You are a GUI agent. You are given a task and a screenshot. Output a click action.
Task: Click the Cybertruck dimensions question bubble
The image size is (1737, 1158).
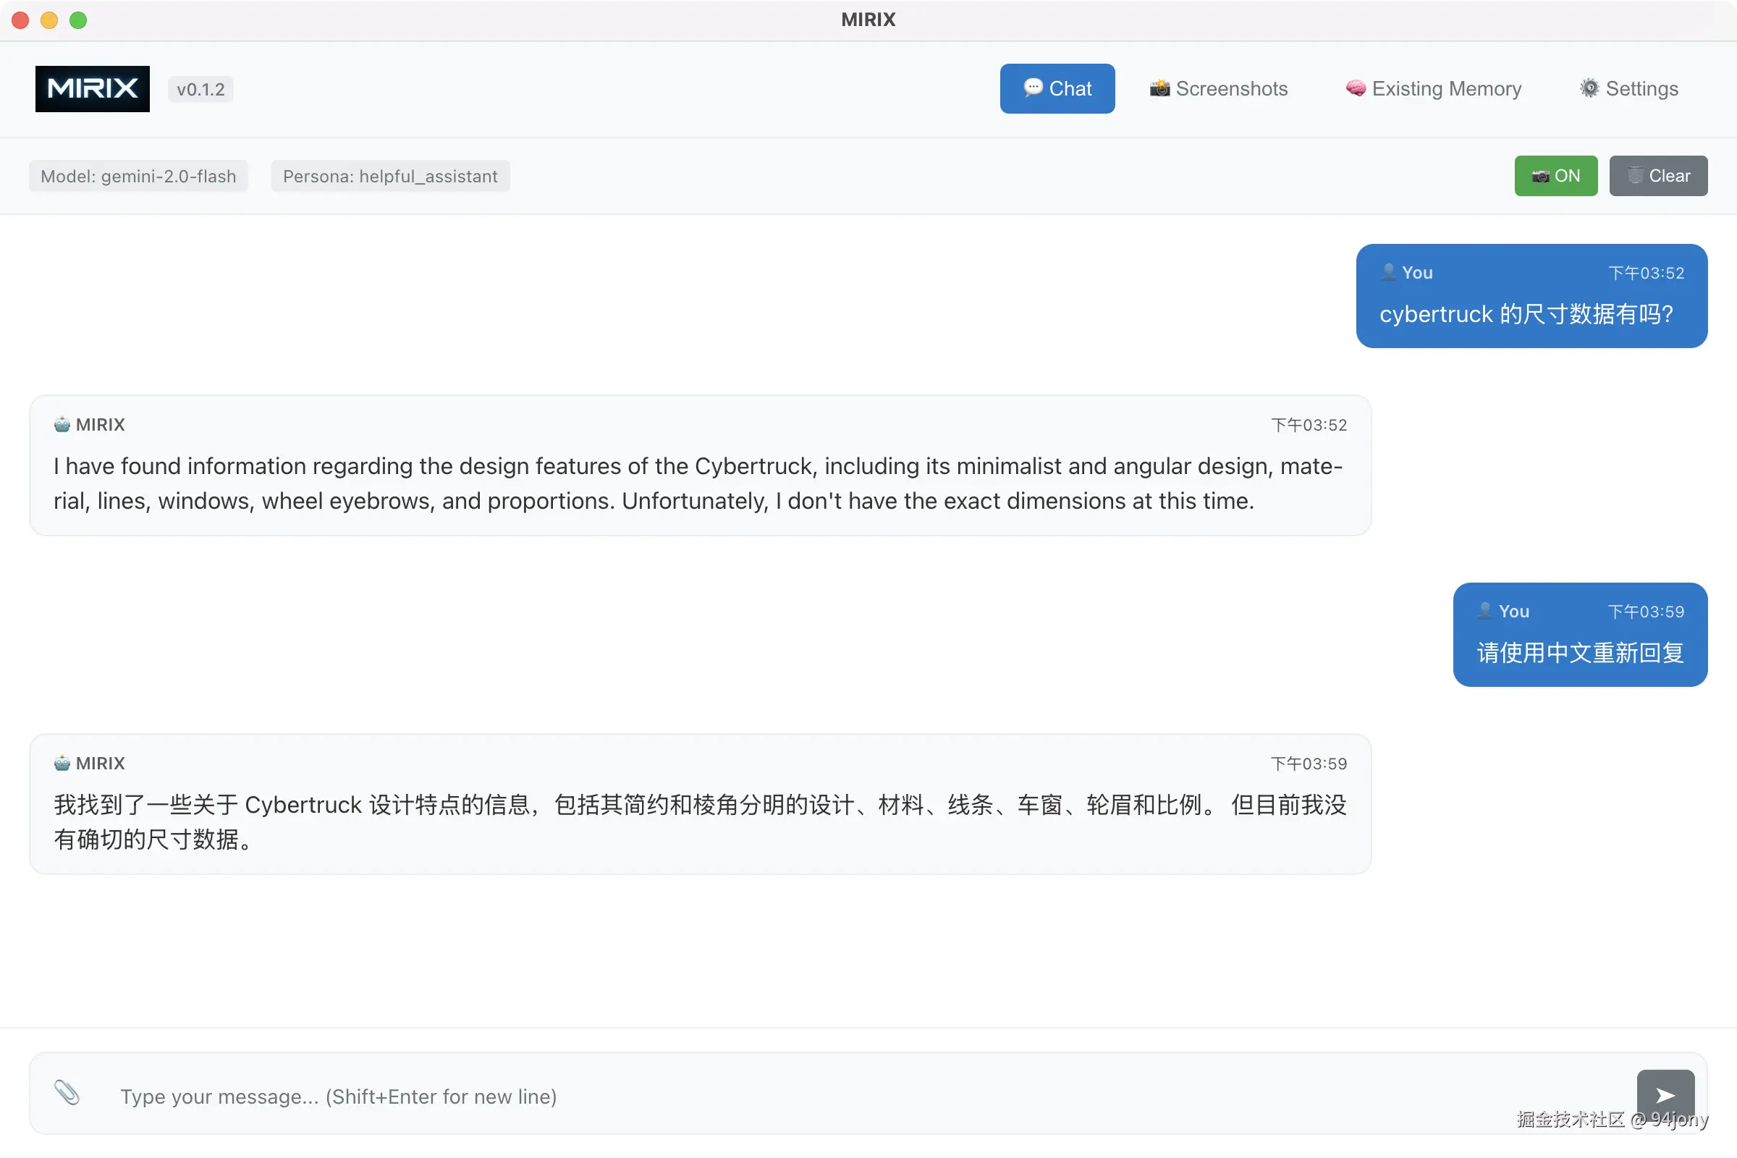pos(1526,315)
